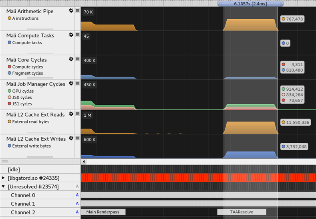Toggle the square box on Mali L2 Cache Ext Writes
This screenshot has height=219, width=316.
(77, 138)
